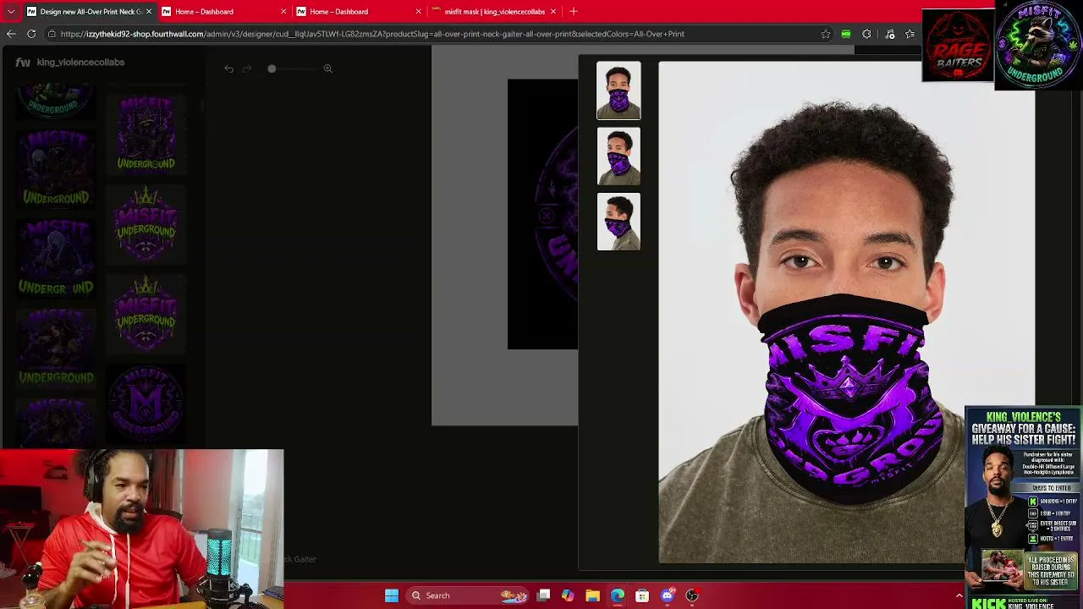
Task: Close the second Home – Dashboard tab
Action: (418, 11)
